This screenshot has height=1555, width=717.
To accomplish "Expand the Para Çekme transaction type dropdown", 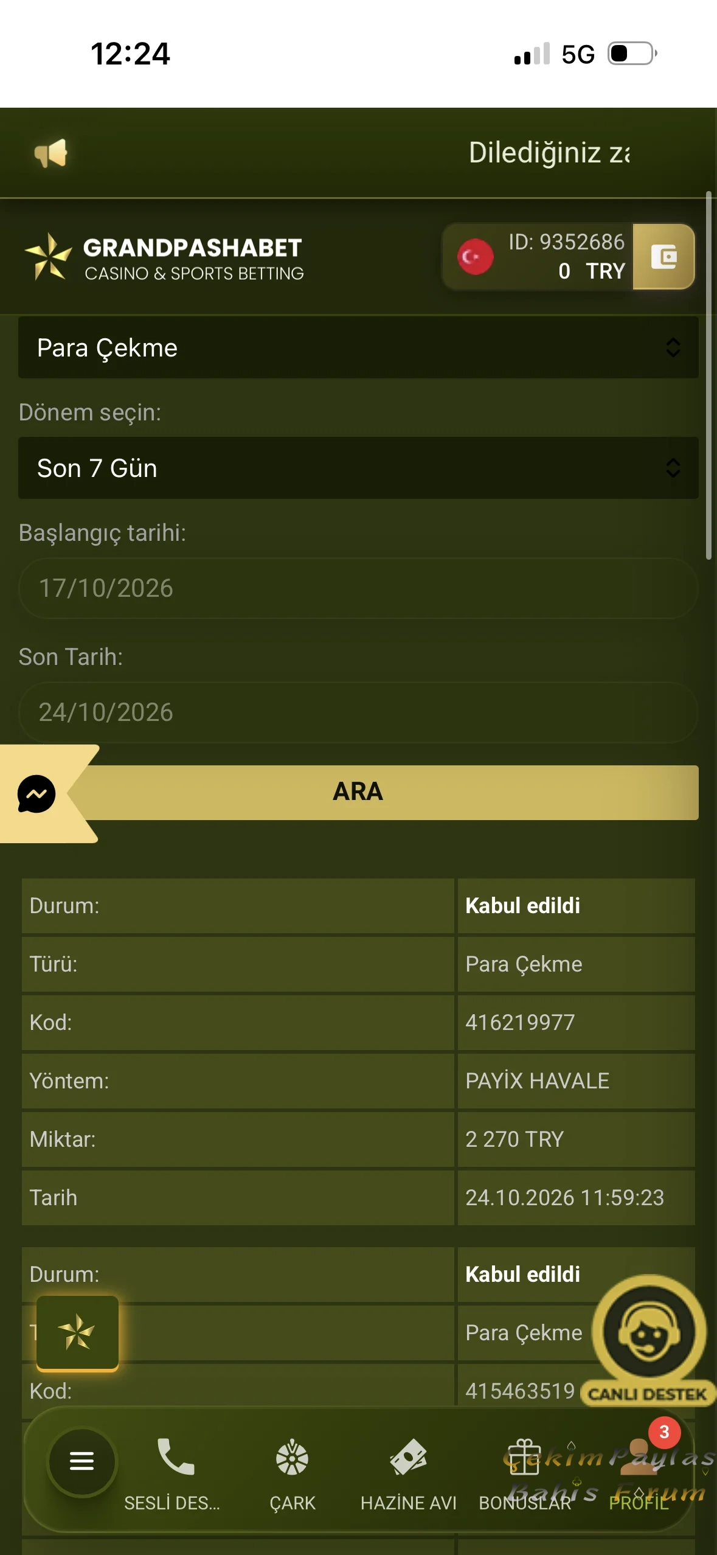I will click(358, 347).
